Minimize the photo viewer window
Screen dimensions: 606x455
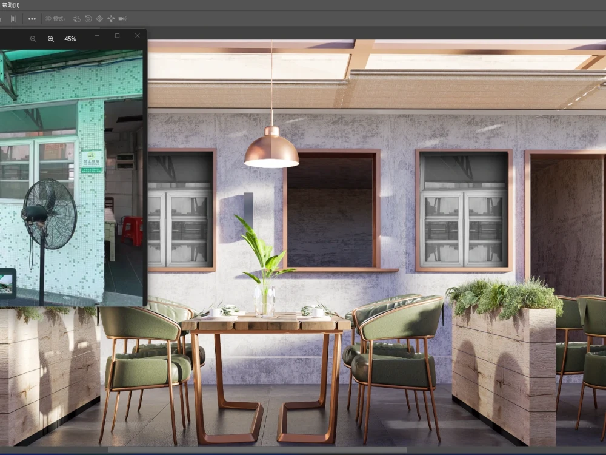[97, 36]
